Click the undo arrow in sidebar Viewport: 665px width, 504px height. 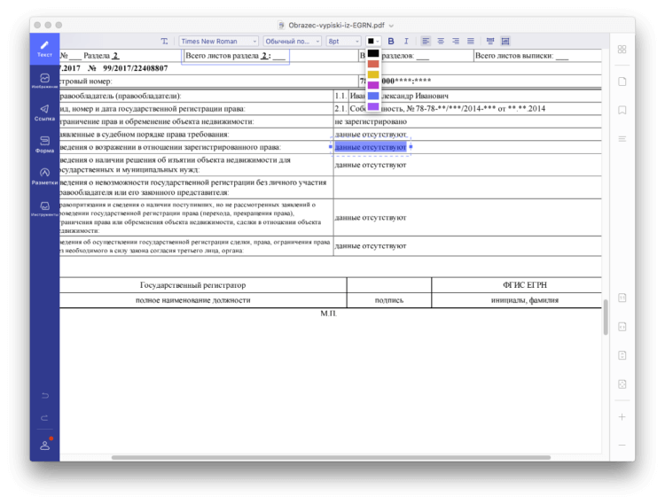44,396
